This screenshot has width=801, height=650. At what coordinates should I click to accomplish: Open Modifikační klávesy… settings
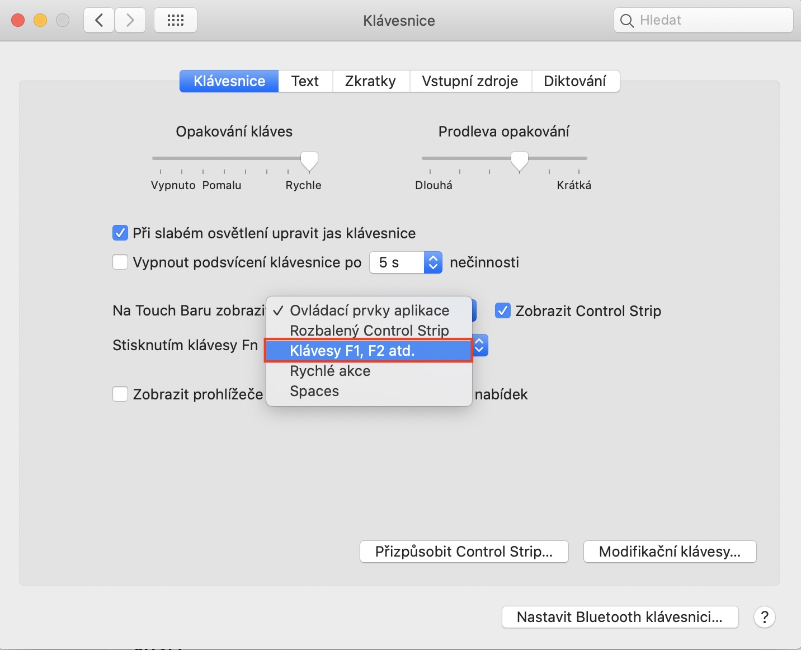coord(670,552)
